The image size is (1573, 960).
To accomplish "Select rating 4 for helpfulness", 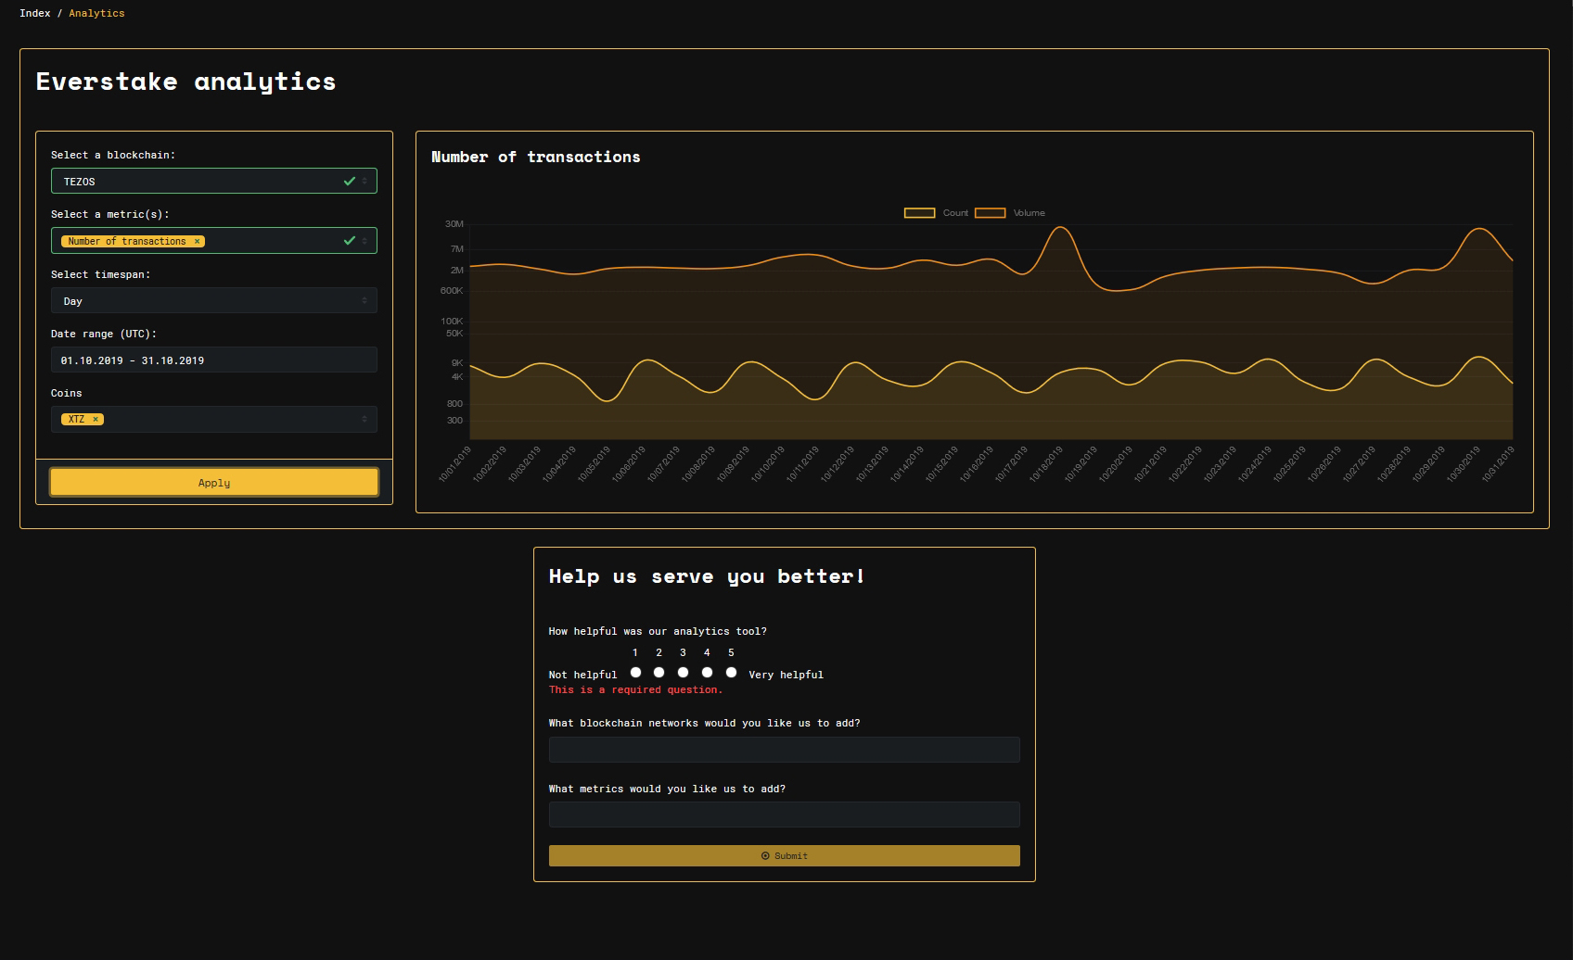I will 707,673.
